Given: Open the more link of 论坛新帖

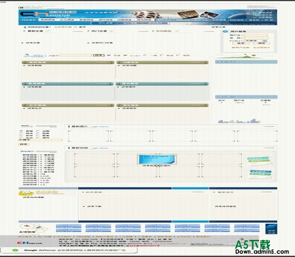Looking at the screenshot, I should coord(209,32).
